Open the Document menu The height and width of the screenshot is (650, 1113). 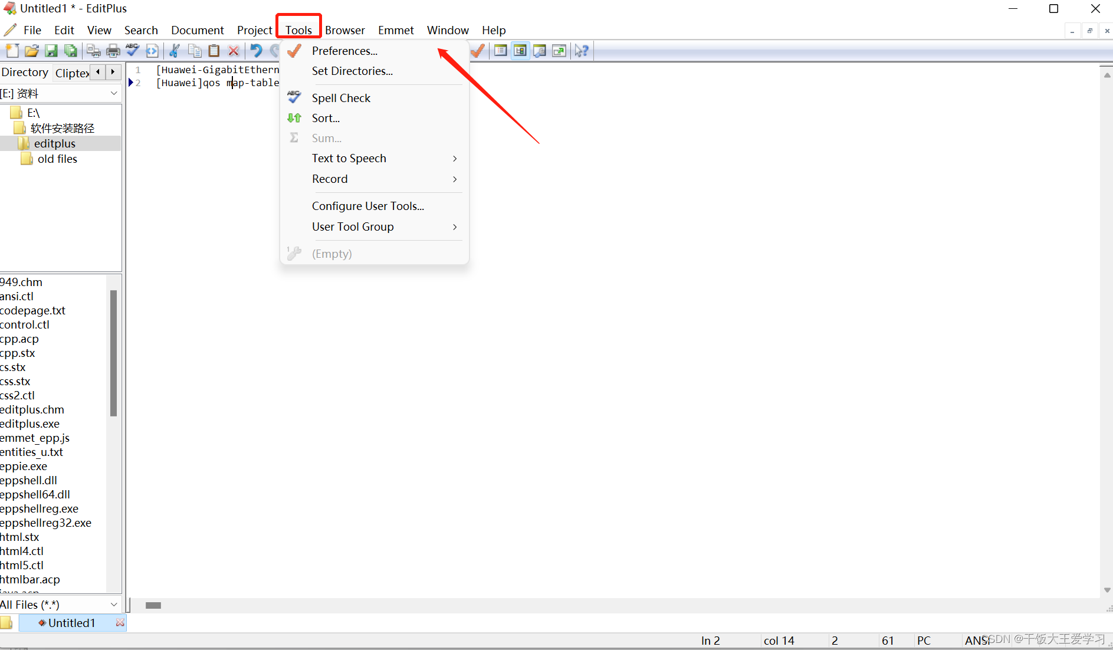(198, 30)
